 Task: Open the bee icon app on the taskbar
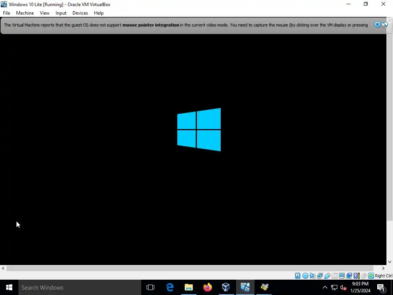264,287
